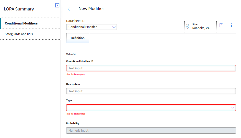The width and height of the screenshot is (241, 138).
Task: Click the required-field error below Type
Action: tap(76, 114)
